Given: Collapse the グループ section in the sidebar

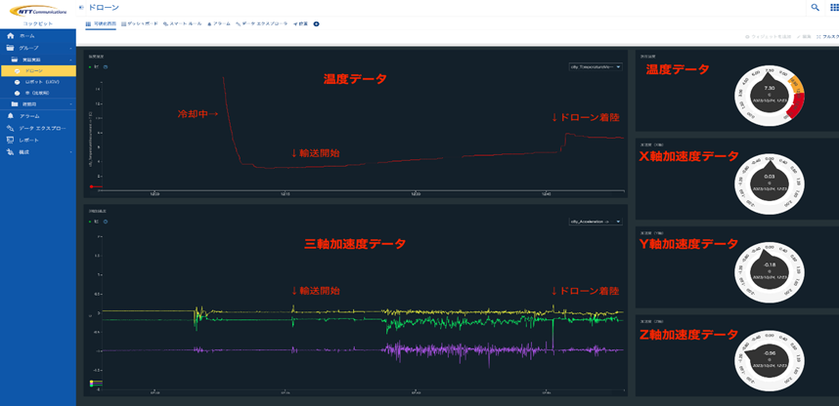Looking at the screenshot, I should [71, 48].
